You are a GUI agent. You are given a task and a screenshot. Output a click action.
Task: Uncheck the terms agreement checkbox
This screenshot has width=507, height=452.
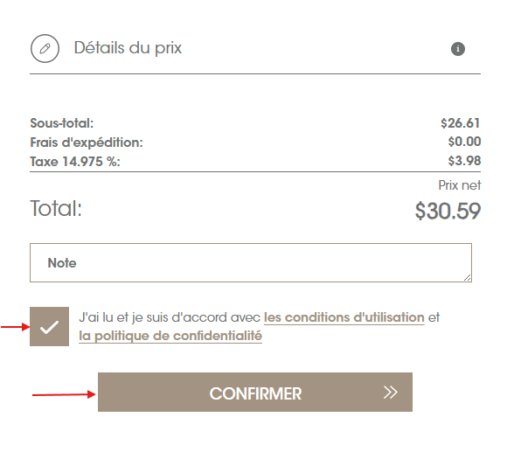point(50,327)
